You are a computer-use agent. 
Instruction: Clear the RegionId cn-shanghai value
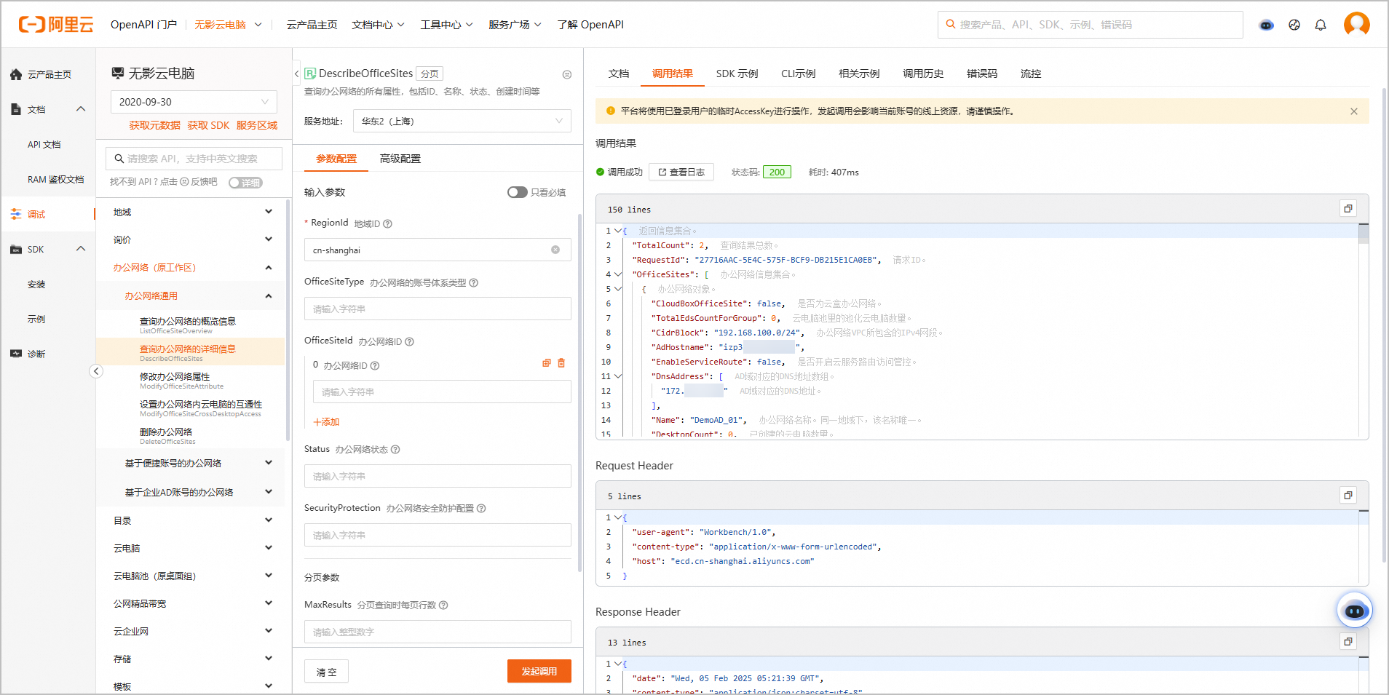[555, 250]
